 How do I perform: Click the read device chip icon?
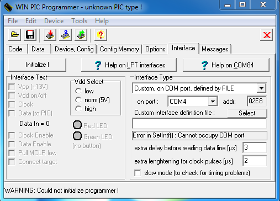(x=81, y=35)
